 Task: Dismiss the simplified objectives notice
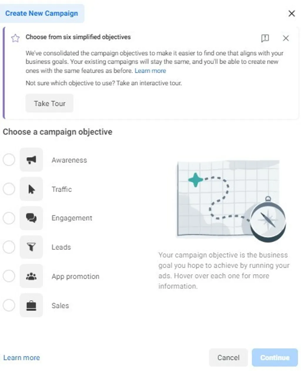pyautogui.click(x=286, y=38)
